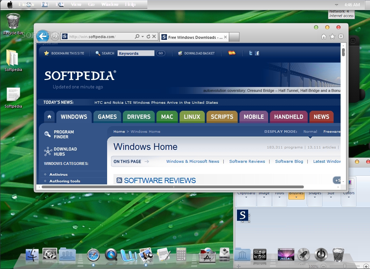The width and height of the screenshot is (370, 269).
Task: Open the File menu in top bar
Action: coord(45,5)
